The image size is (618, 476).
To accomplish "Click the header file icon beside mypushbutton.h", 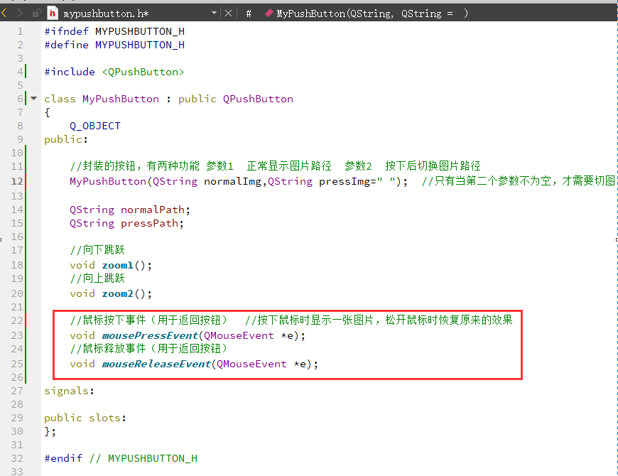I will pyautogui.click(x=53, y=13).
